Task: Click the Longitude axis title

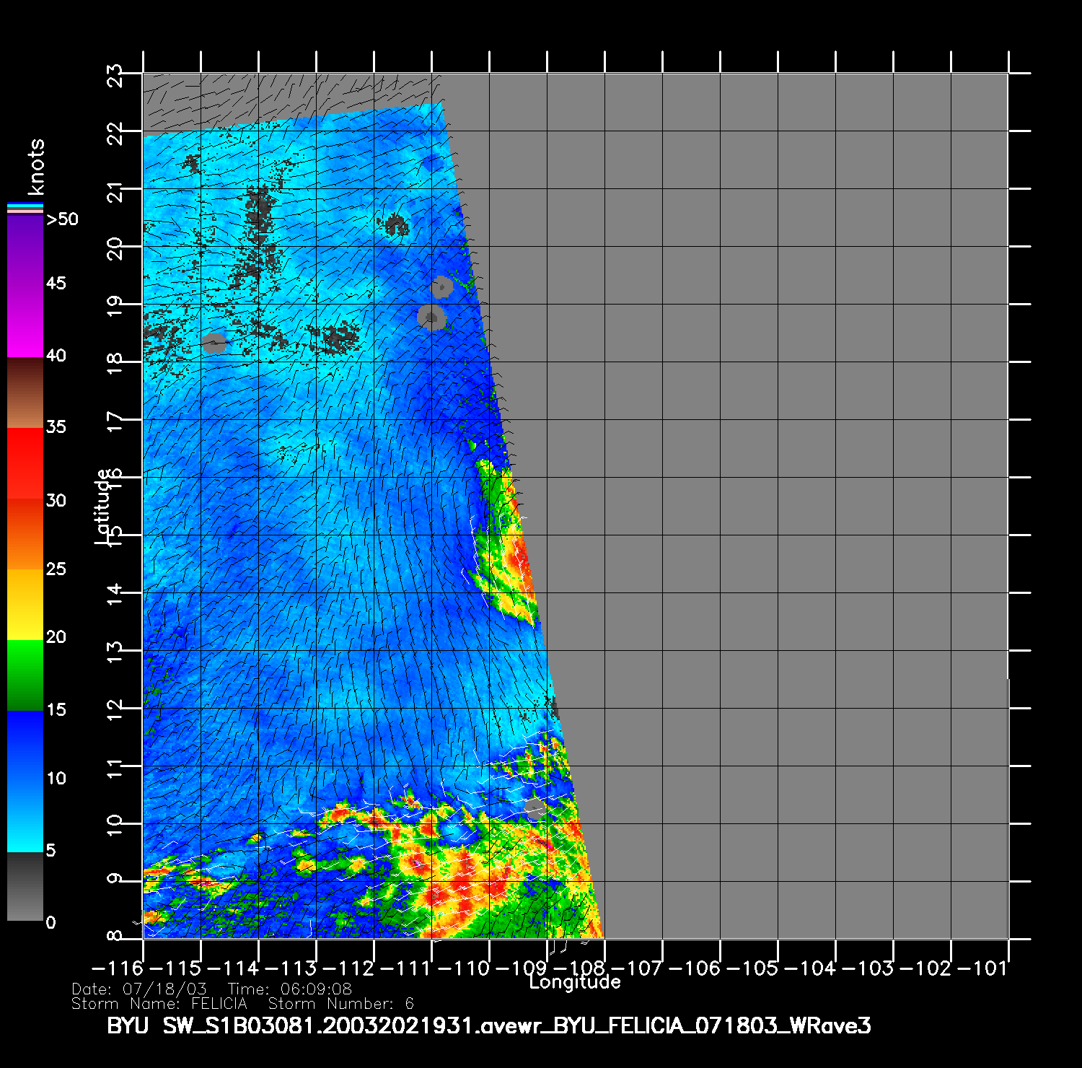Action: pyautogui.click(x=574, y=982)
